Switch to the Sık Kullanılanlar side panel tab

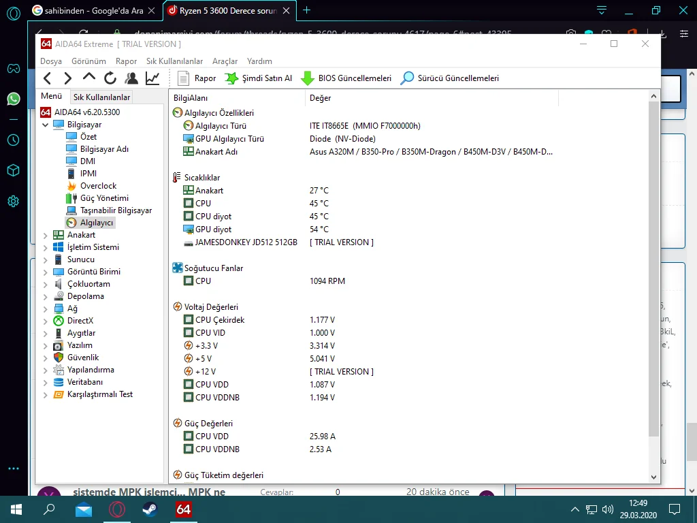(x=101, y=97)
